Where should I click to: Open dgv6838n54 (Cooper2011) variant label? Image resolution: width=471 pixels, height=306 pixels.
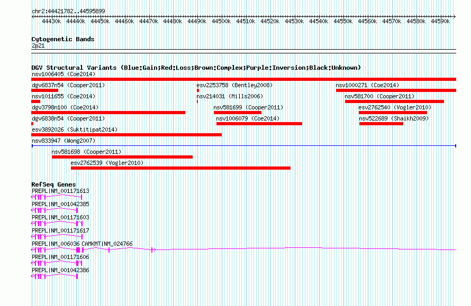tap(68, 118)
